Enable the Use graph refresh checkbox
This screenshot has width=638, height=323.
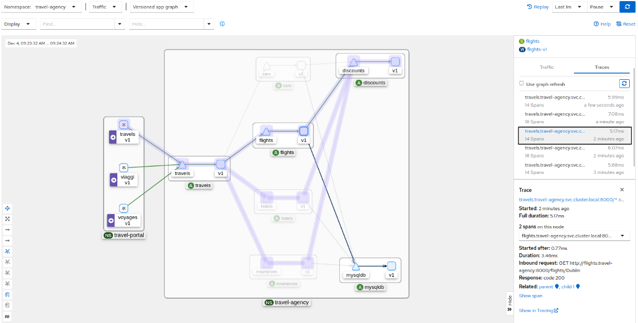click(521, 83)
